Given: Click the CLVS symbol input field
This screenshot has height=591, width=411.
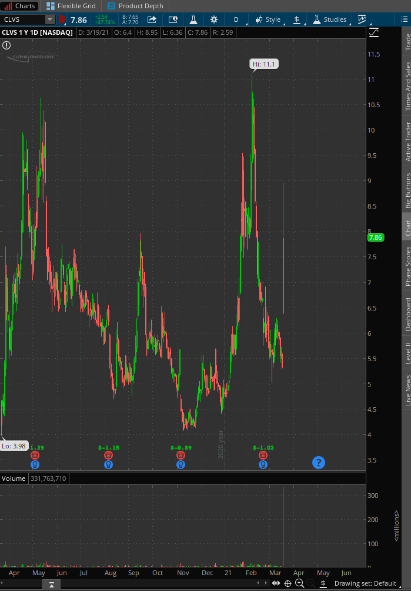Looking at the screenshot, I should (x=24, y=19).
